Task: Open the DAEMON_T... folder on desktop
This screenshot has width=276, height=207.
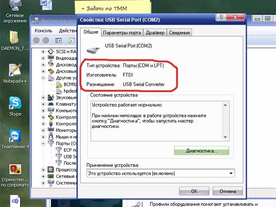Action: coord(15,41)
